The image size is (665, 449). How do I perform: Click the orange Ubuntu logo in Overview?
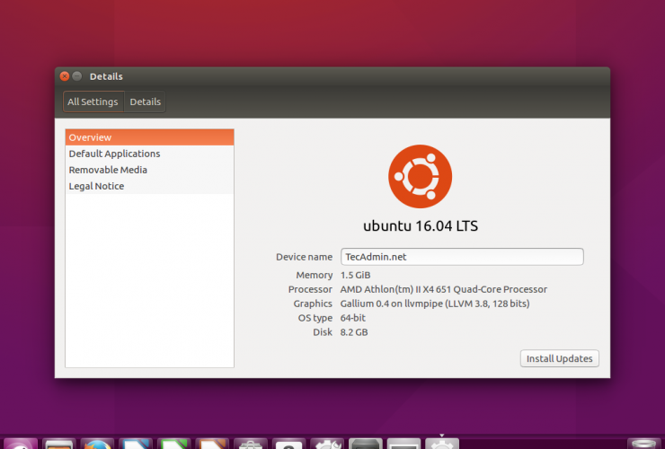tap(420, 176)
